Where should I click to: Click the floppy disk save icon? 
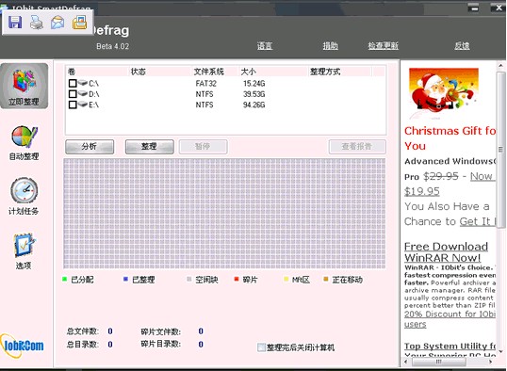(15, 23)
